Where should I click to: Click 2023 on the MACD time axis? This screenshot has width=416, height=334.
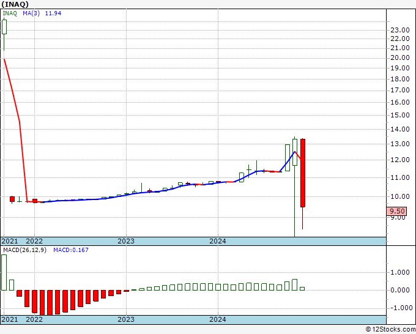coord(126,319)
